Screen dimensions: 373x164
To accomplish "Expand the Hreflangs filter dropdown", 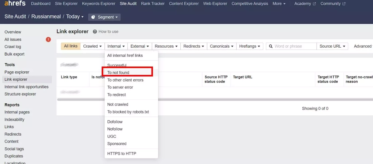I will pyautogui.click(x=250, y=46).
